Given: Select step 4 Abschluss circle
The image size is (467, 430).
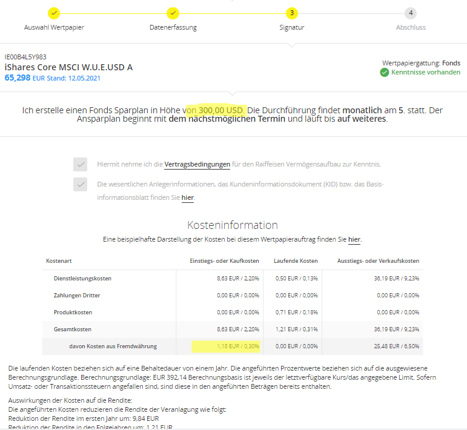Looking at the screenshot, I should [x=411, y=13].
